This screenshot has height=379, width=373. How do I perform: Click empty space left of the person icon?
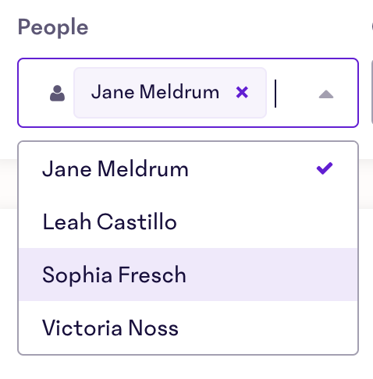coord(34,93)
